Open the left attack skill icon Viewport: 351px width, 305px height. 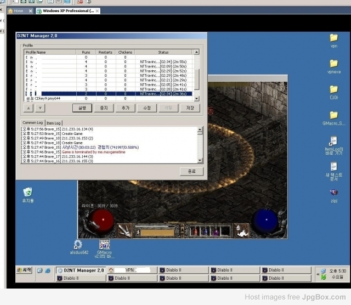click(x=124, y=230)
